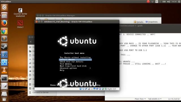This screenshot has width=181, height=102.
Task: Open VirtualBox icon in the launcher
Action: 4,55
